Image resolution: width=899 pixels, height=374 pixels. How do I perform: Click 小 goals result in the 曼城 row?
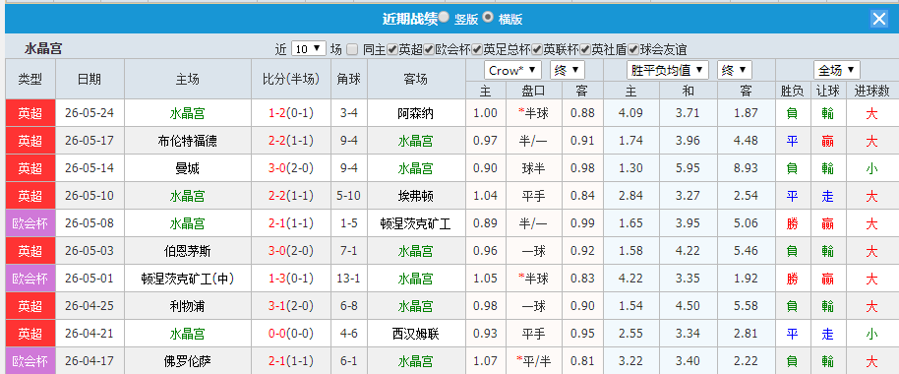[871, 168]
